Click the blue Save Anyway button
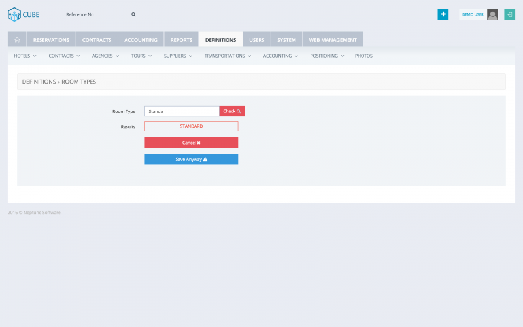Viewport: 523px width, 327px height. coord(191,159)
